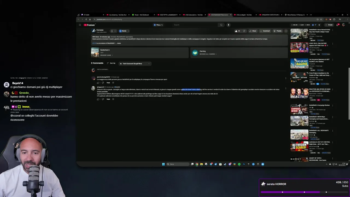
Task: Click the Thanks button
Action: (x=278, y=31)
